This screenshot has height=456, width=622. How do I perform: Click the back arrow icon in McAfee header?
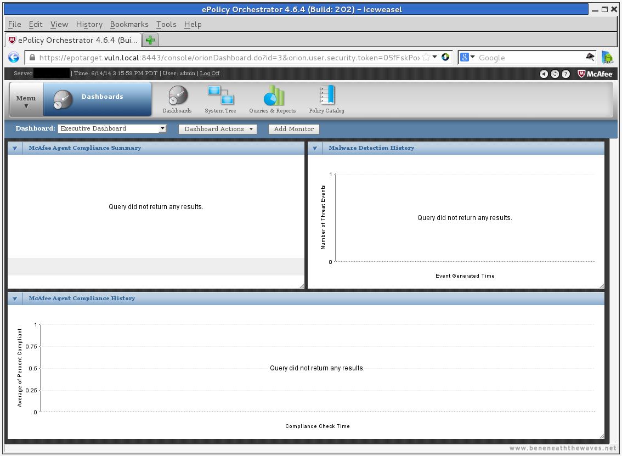point(544,74)
